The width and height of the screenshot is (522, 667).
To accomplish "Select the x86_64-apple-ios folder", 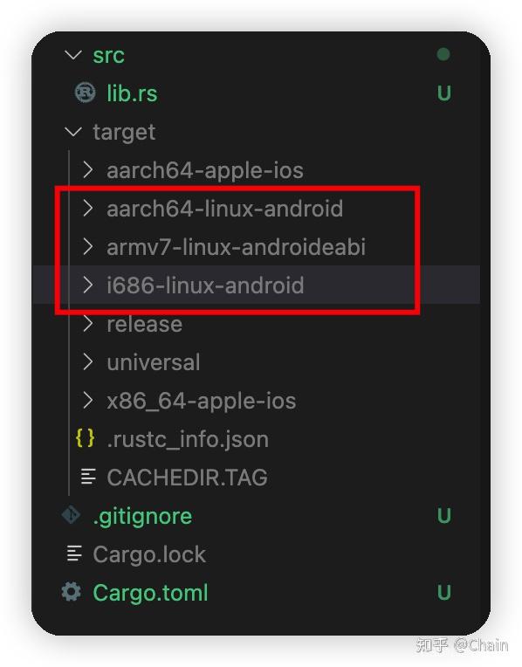I will (x=202, y=401).
